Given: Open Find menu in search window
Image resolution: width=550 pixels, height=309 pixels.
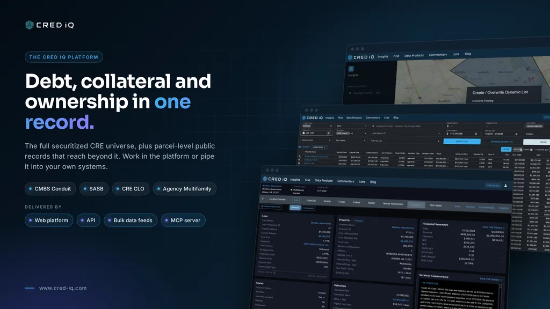Looking at the screenshot, I should [x=340, y=117].
